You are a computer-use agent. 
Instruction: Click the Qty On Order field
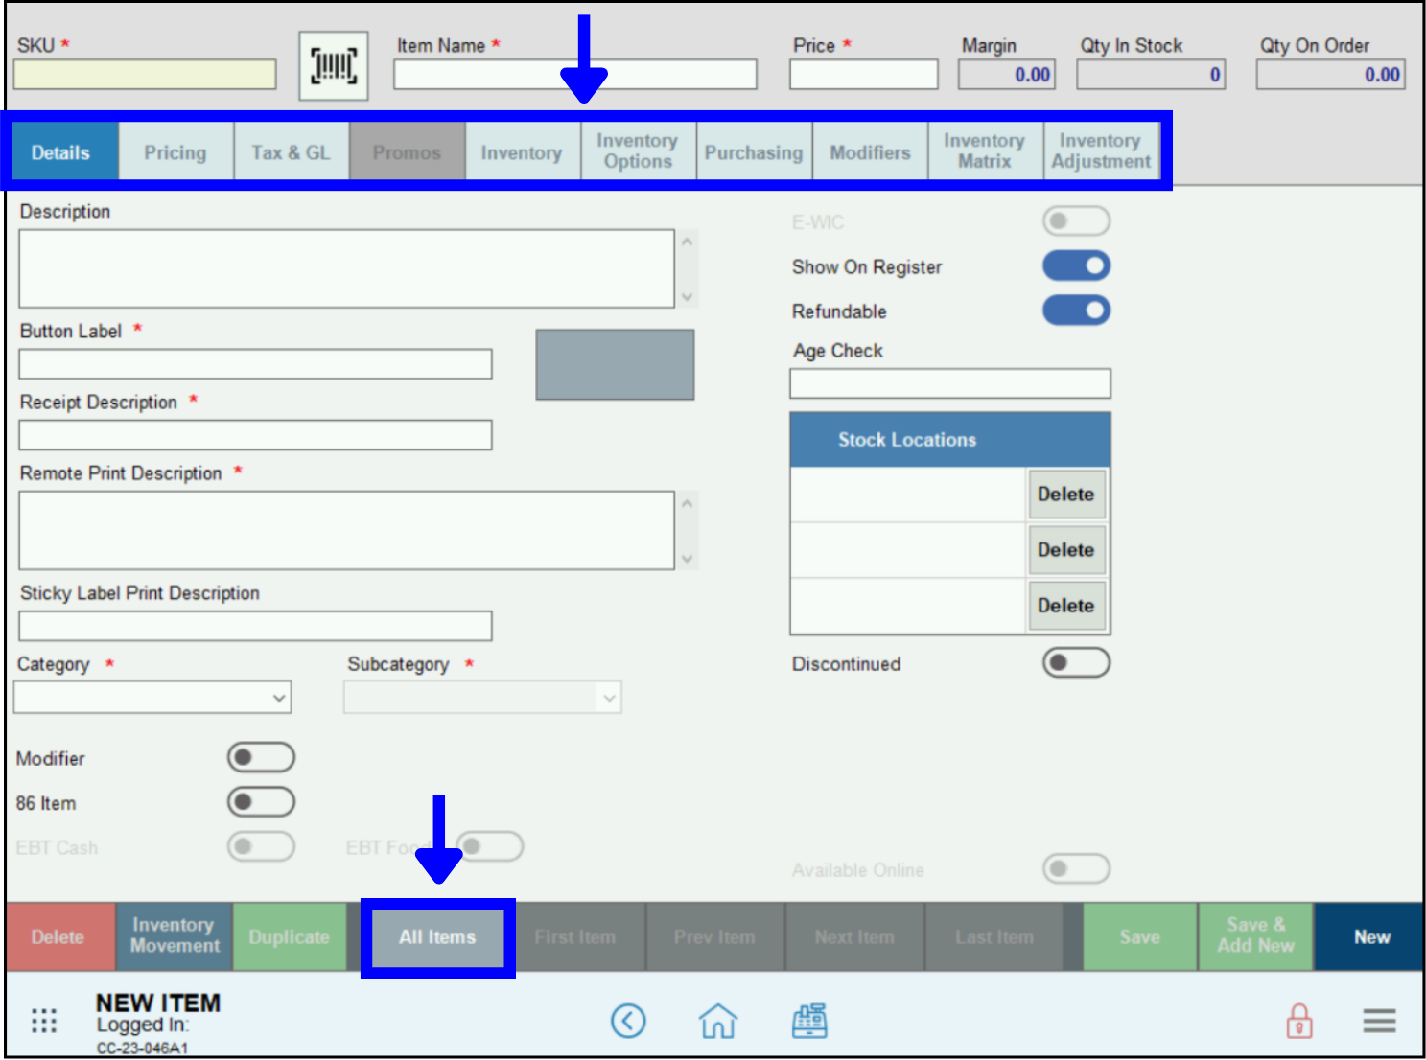tap(1331, 75)
